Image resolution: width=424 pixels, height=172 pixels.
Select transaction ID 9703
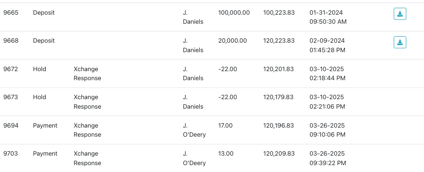tap(10, 153)
